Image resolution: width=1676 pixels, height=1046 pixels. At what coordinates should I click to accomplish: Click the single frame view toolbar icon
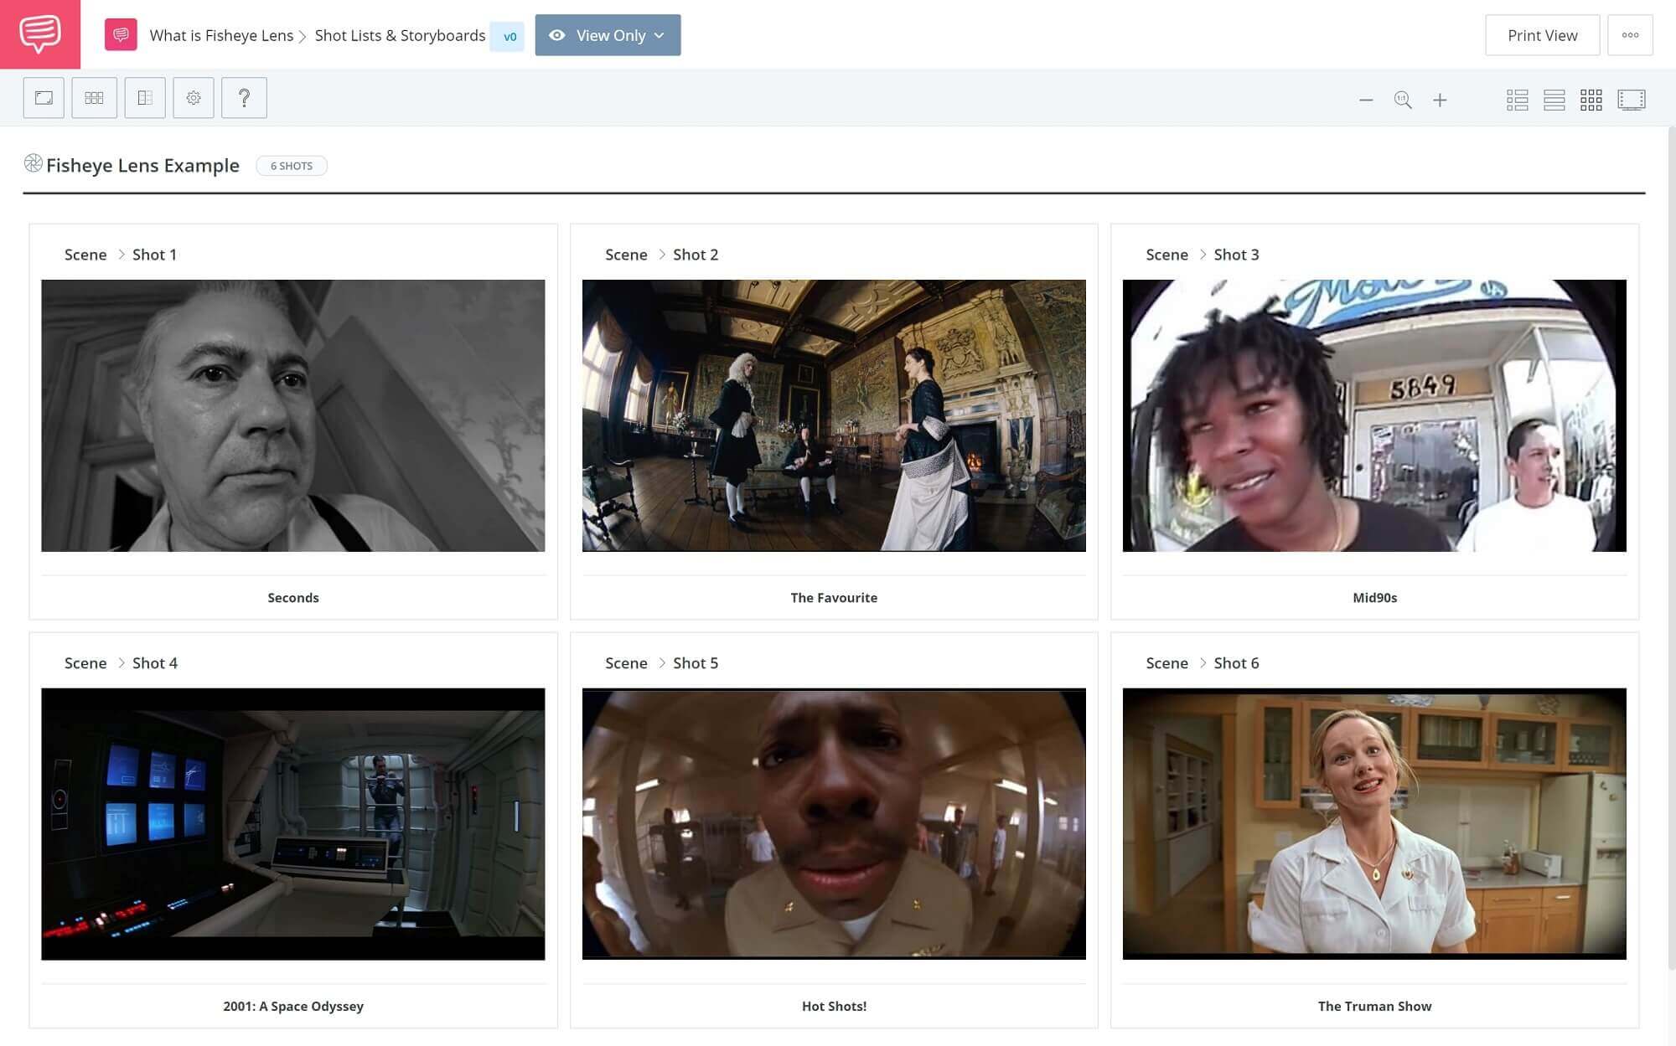(x=44, y=98)
